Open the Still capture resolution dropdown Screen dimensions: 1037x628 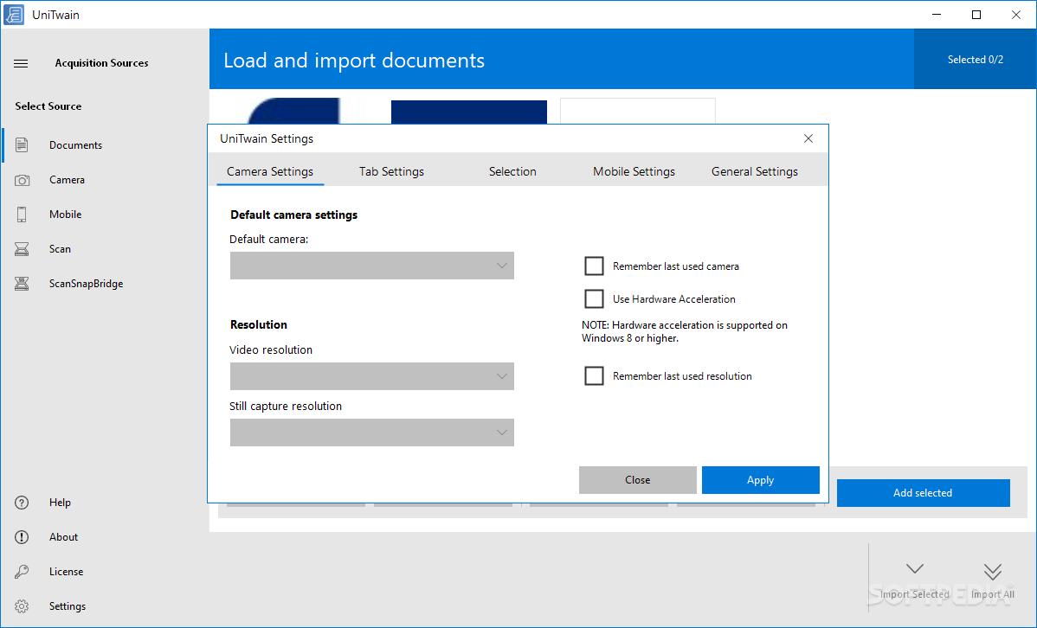(x=371, y=433)
